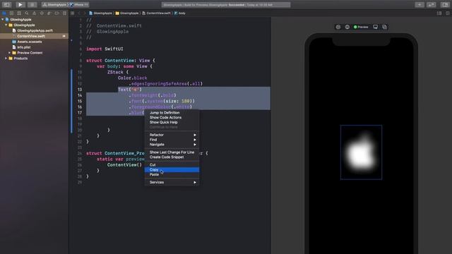Stop the running build
This screenshot has height=254, width=452.
pos(32,5)
